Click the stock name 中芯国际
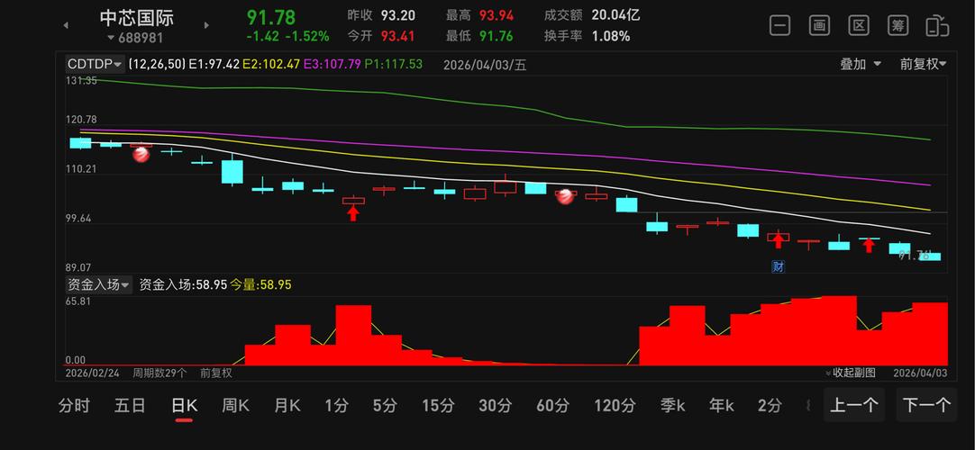The width and height of the screenshot is (975, 450). tap(137, 17)
